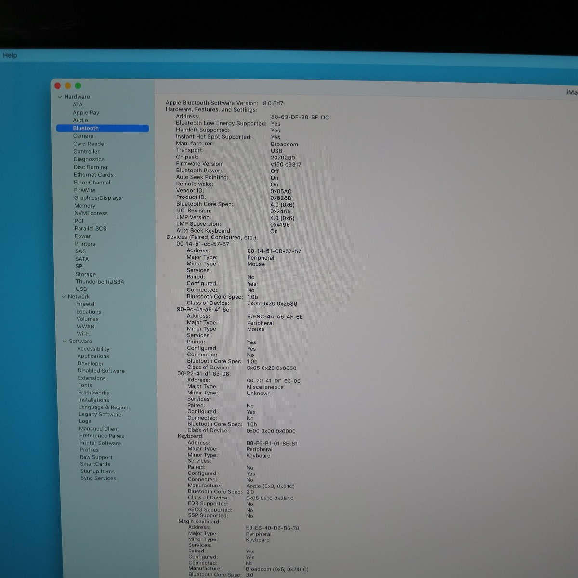Click the device heading 90-9c-4a-a6-4f-6e
Image resolution: width=578 pixels, height=578 pixels.
204,310
